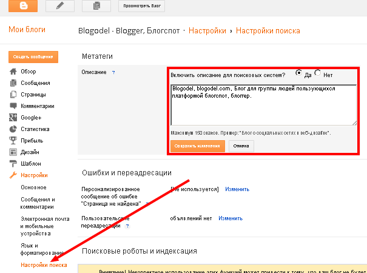The image size is (367, 273).
Task: Click the Сохранить изменения button
Action: (198, 146)
